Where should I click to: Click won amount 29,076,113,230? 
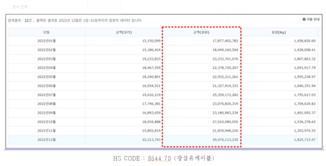[x=225, y=140]
